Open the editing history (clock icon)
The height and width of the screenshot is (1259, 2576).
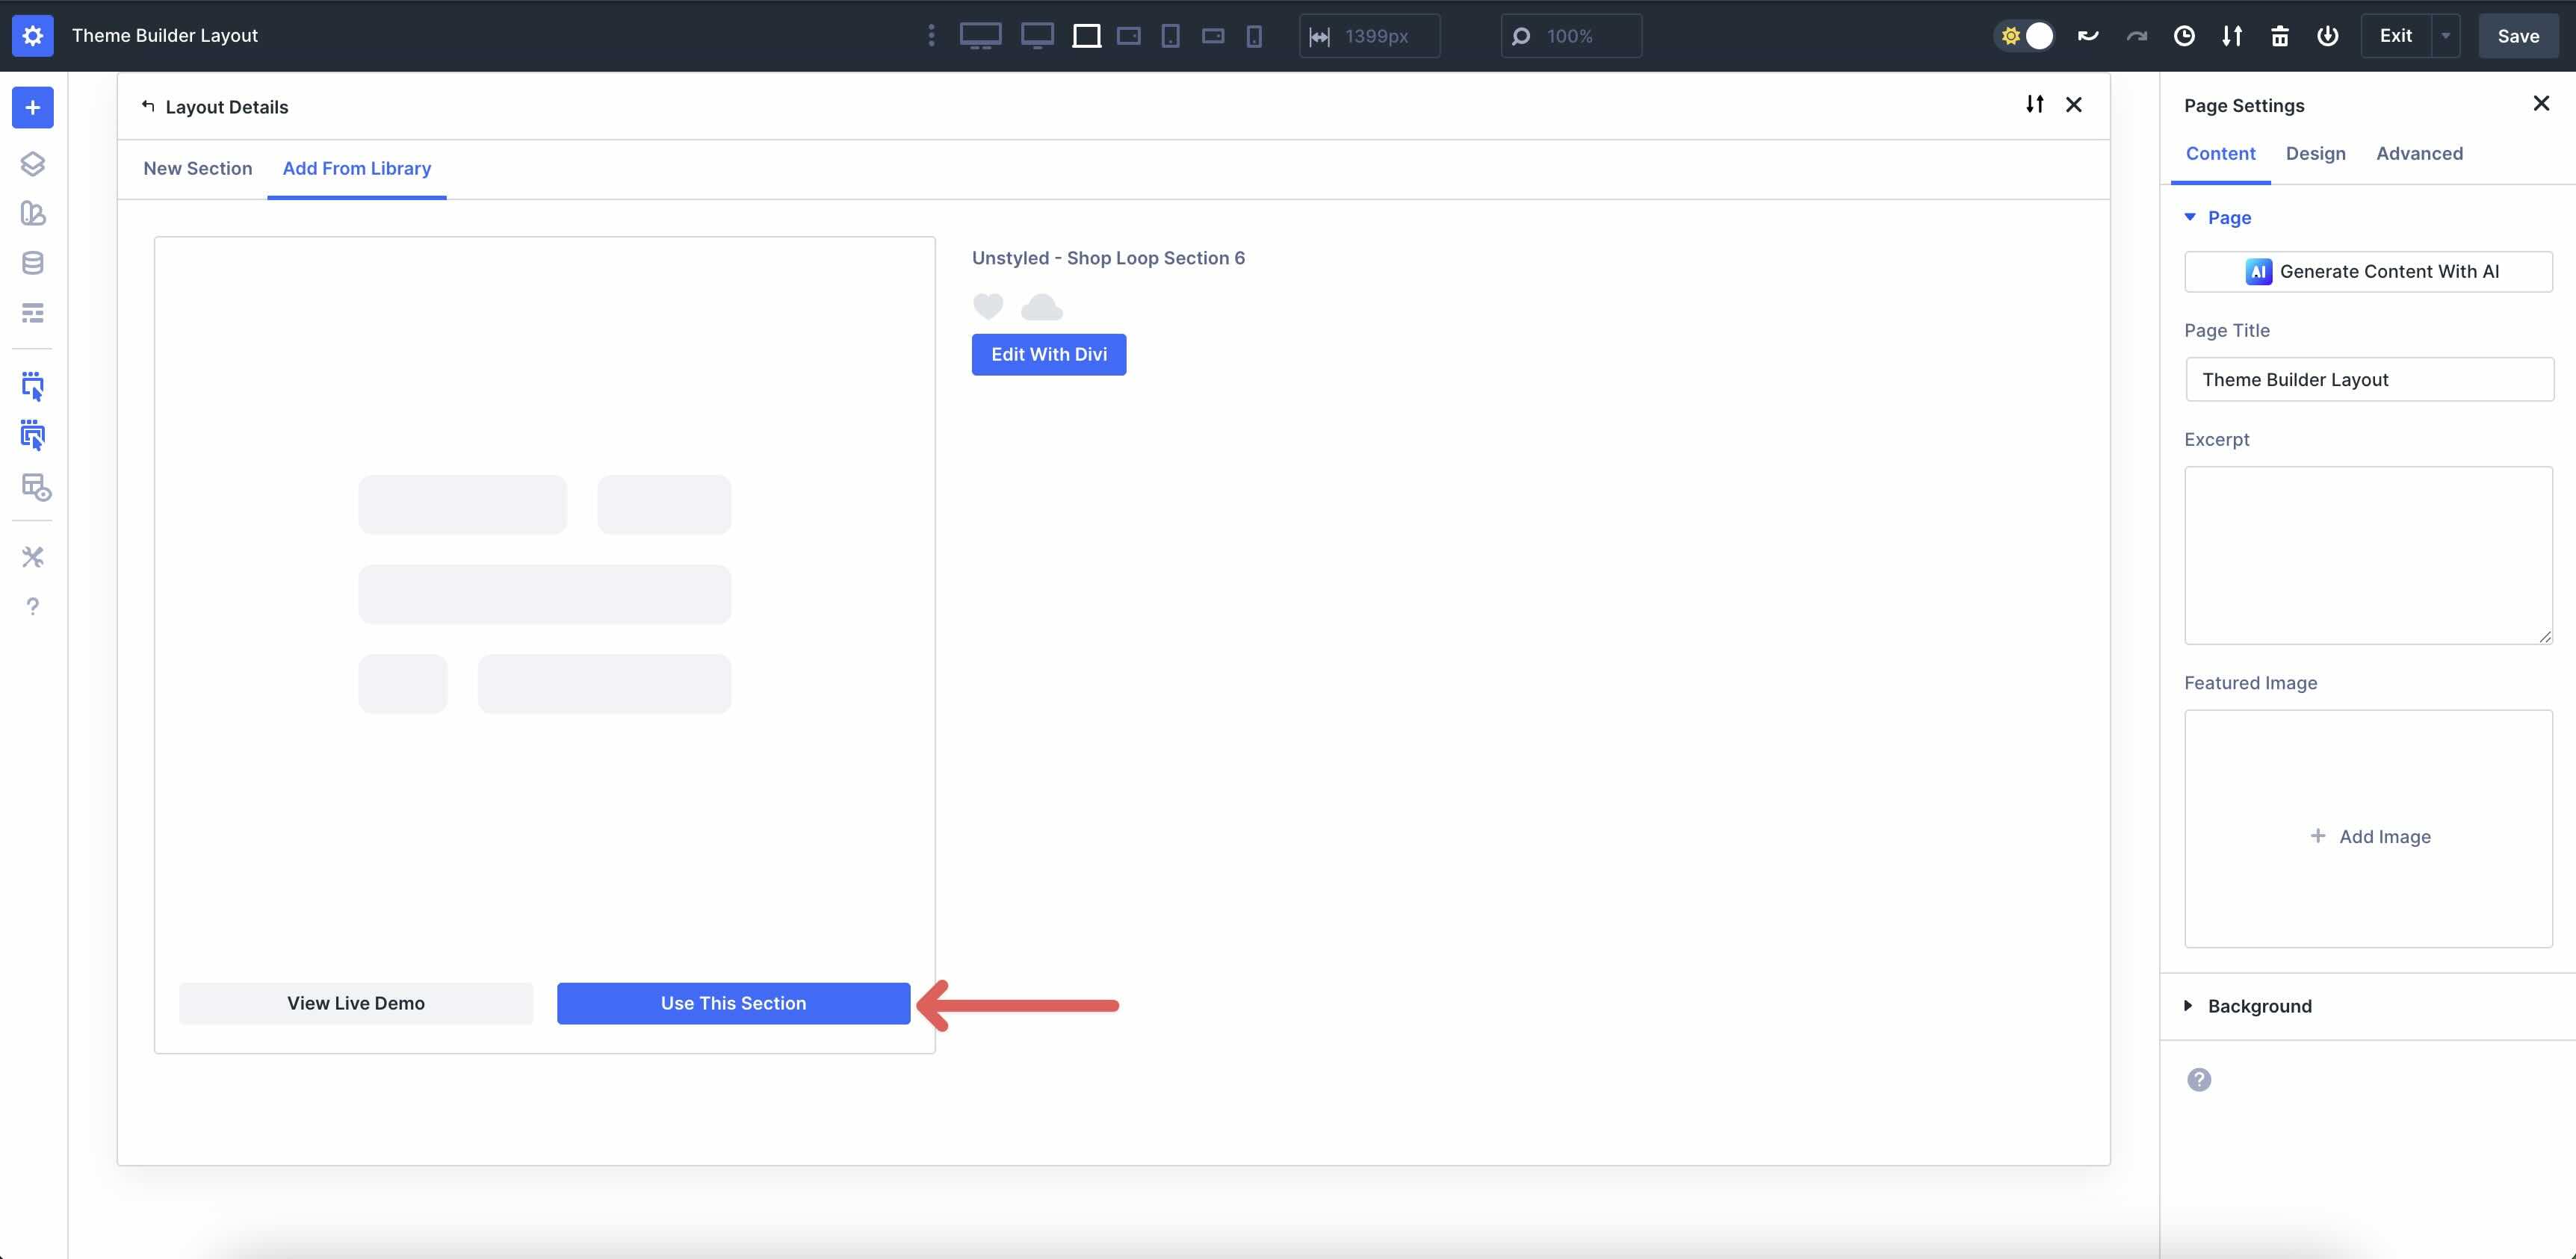pyautogui.click(x=2184, y=35)
